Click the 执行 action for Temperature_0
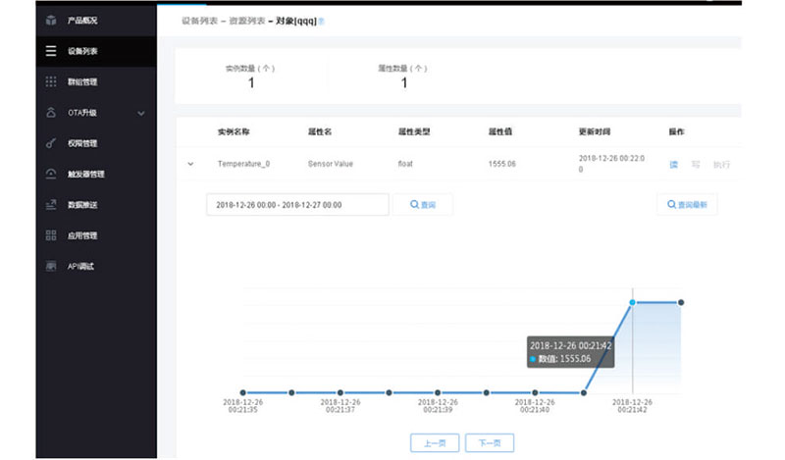This screenshot has height=460, width=785. (721, 164)
